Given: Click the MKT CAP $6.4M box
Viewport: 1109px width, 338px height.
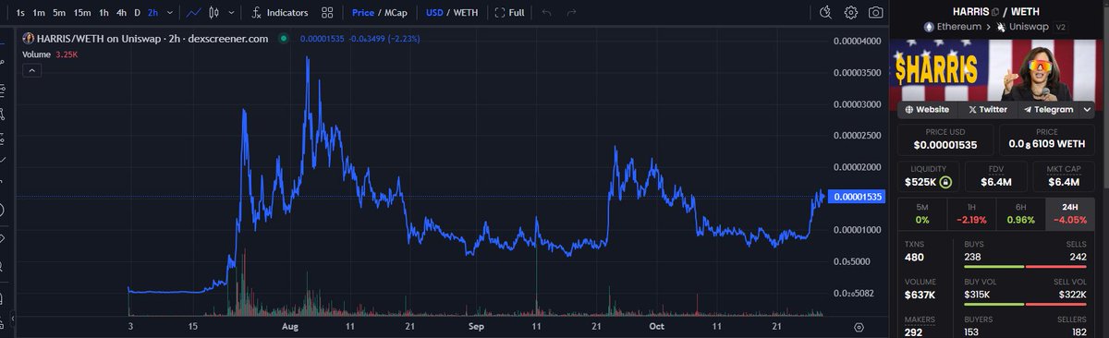Looking at the screenshot, I should pyautogui.click(x=1065, y=177).
